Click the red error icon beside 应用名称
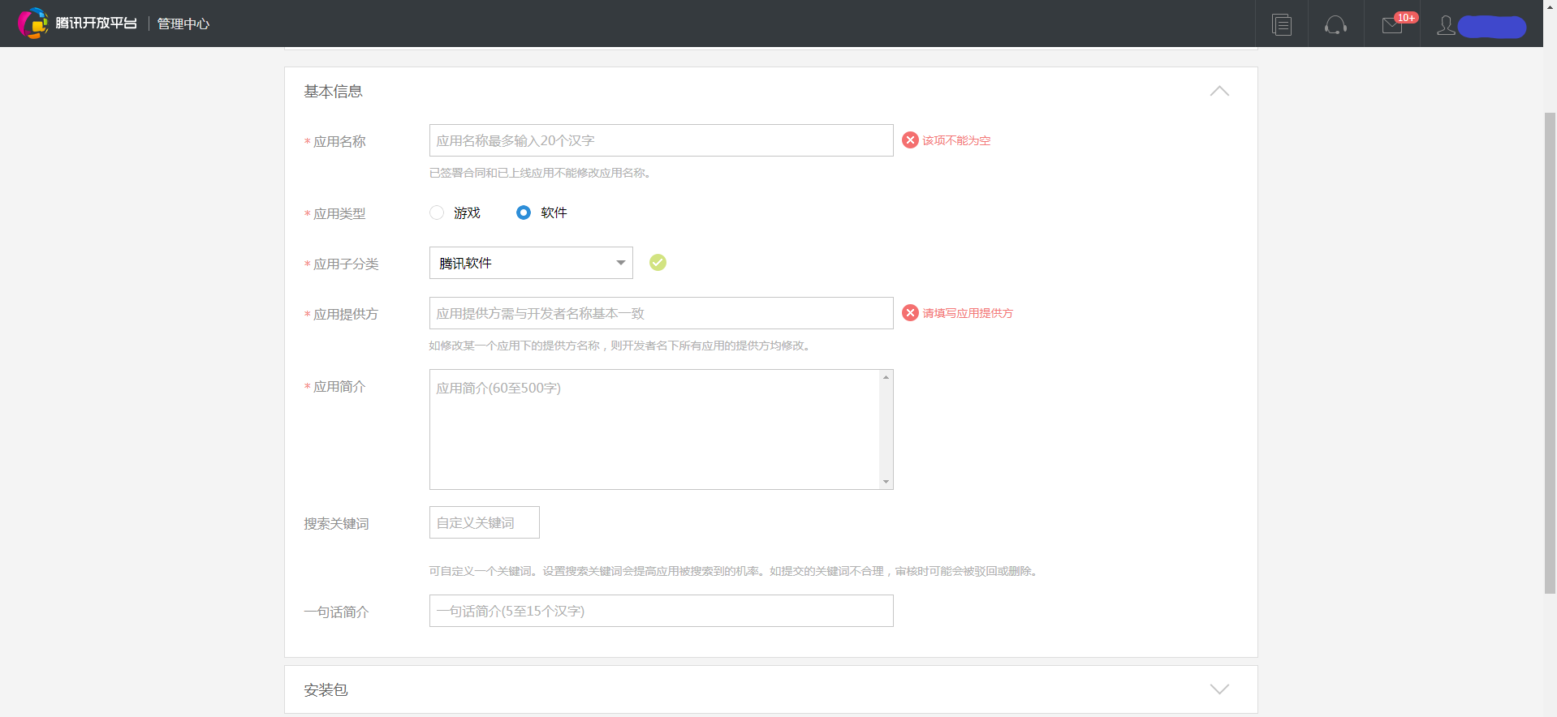 910,140
